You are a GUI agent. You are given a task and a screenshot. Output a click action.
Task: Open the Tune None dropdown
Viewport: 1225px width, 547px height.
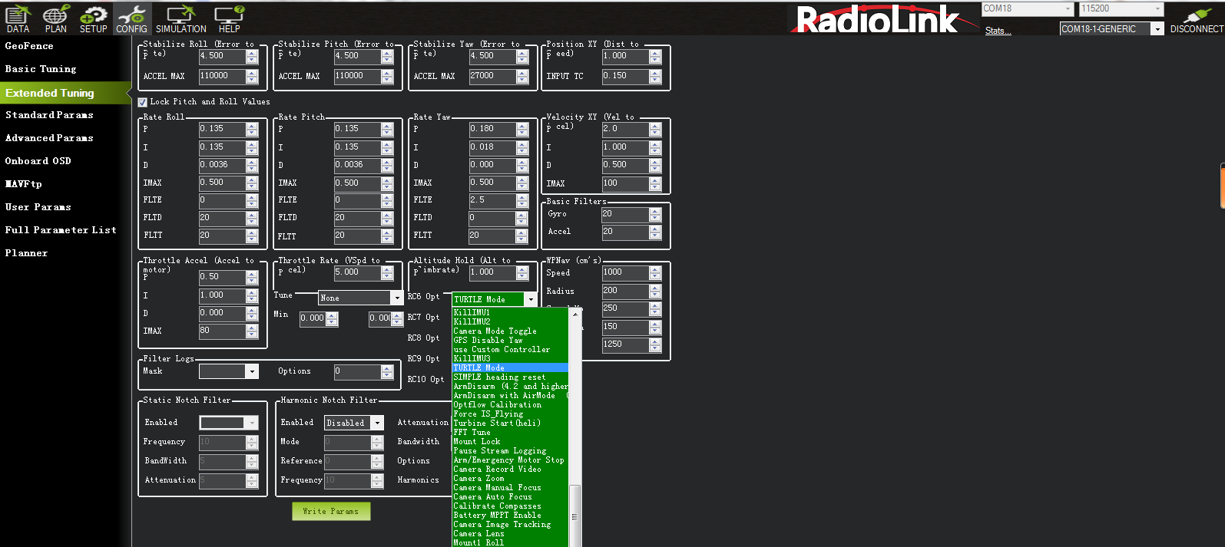pyautogui.click(x=360, y=298)
